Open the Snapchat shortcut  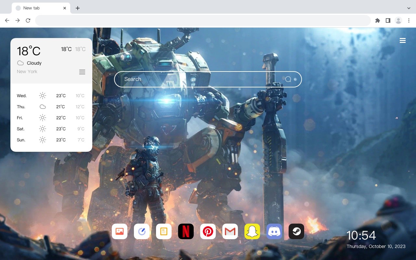coord(252,231)
